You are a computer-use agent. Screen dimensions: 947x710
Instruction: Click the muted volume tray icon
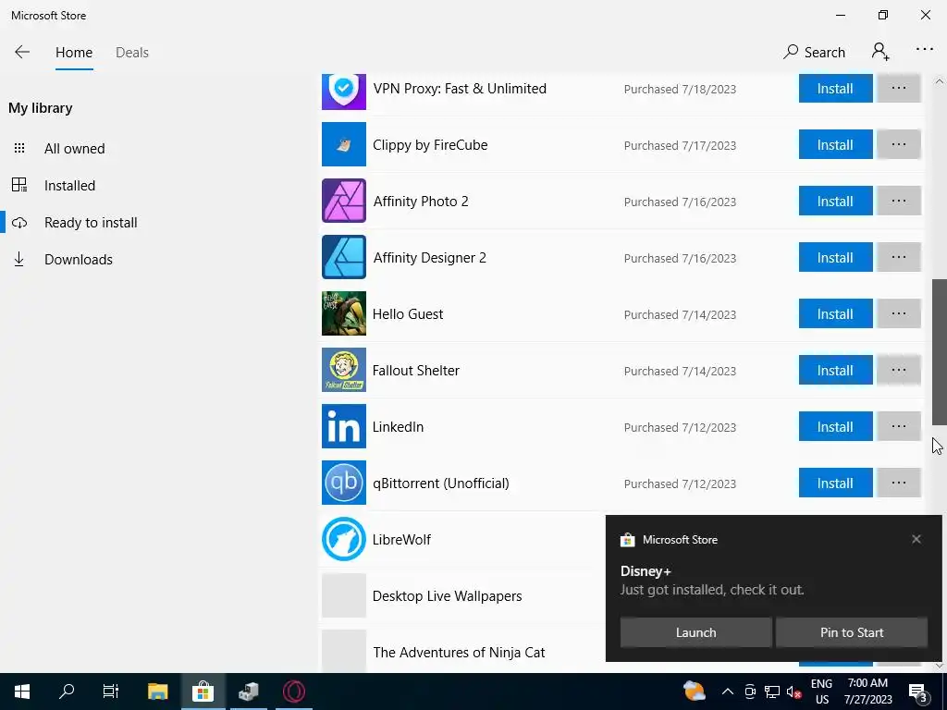pos(794,692)
